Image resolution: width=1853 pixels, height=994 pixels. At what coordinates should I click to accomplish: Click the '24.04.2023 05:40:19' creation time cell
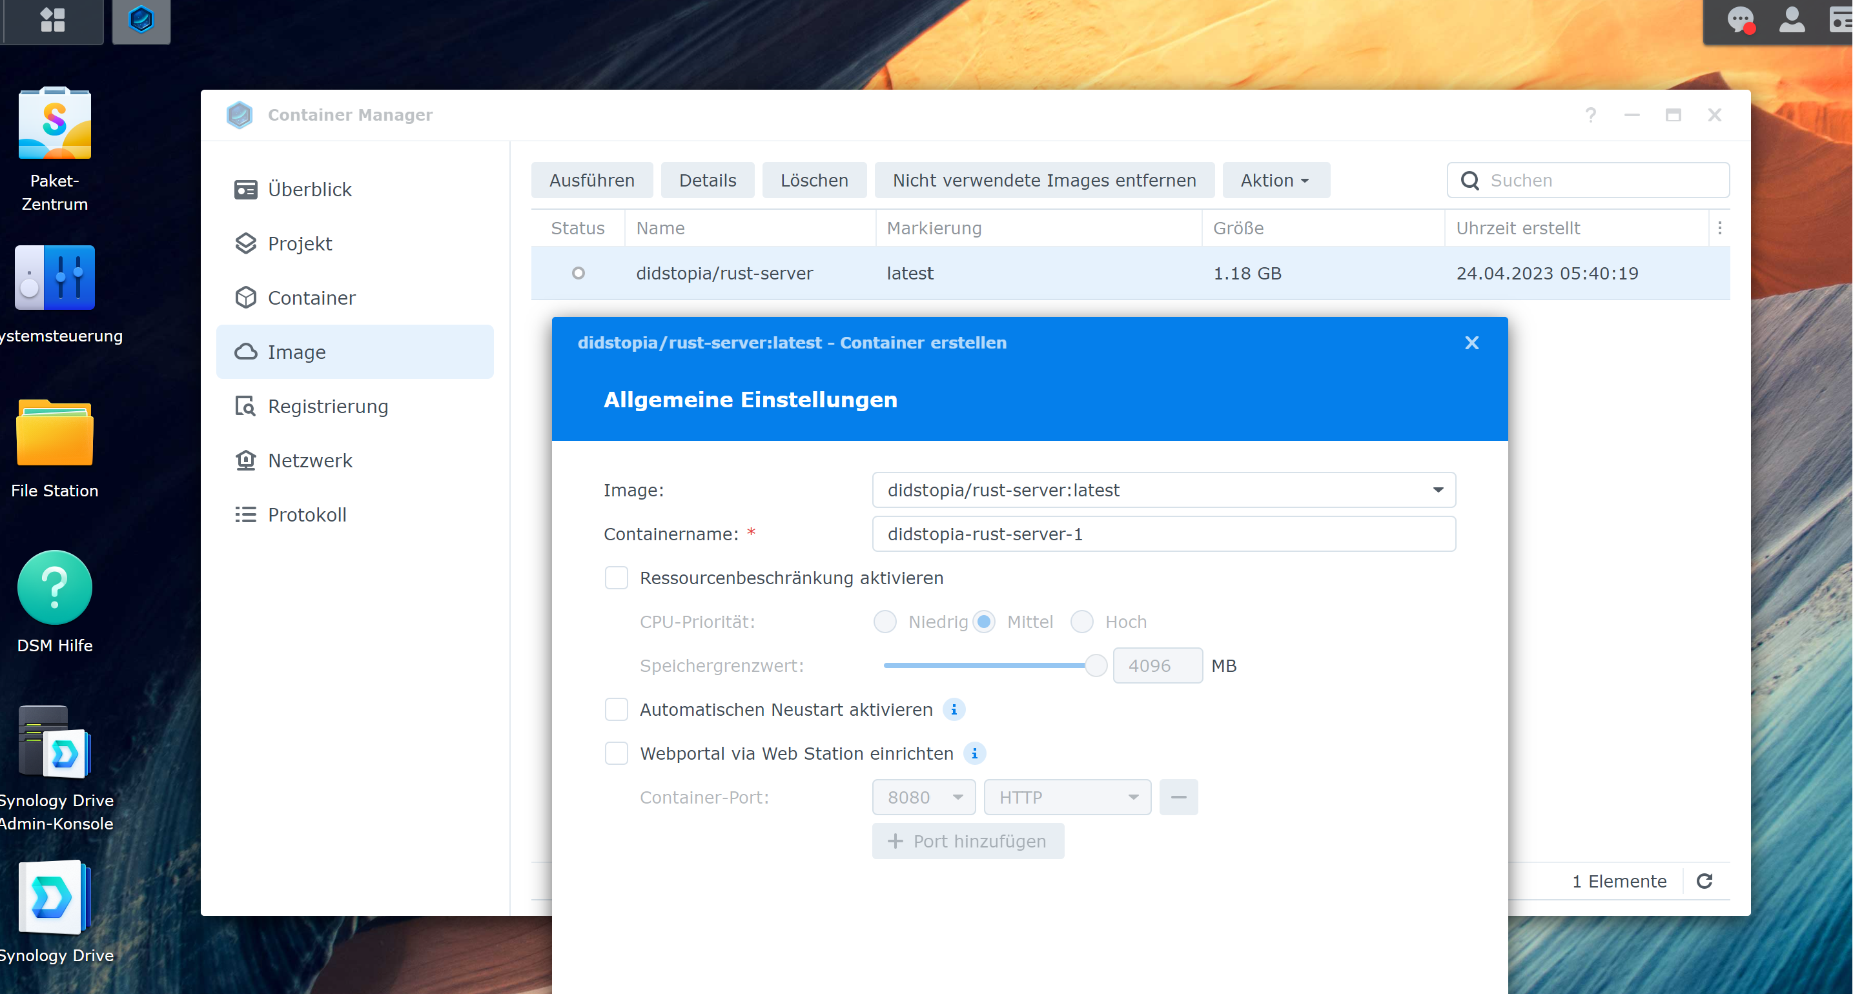(1547, 273)
